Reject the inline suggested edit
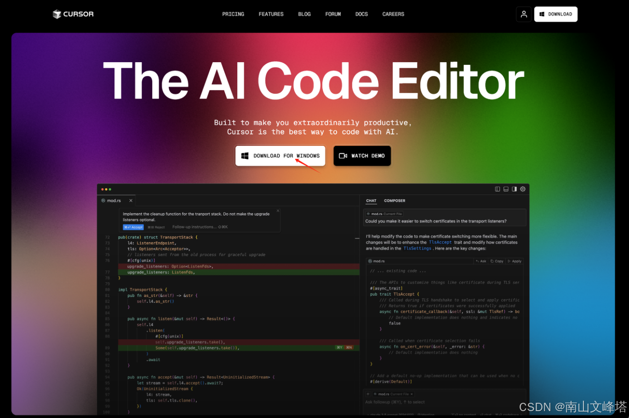Image resolution: width=629 pixels, height=418 pixels. click(x=156, y=227)
